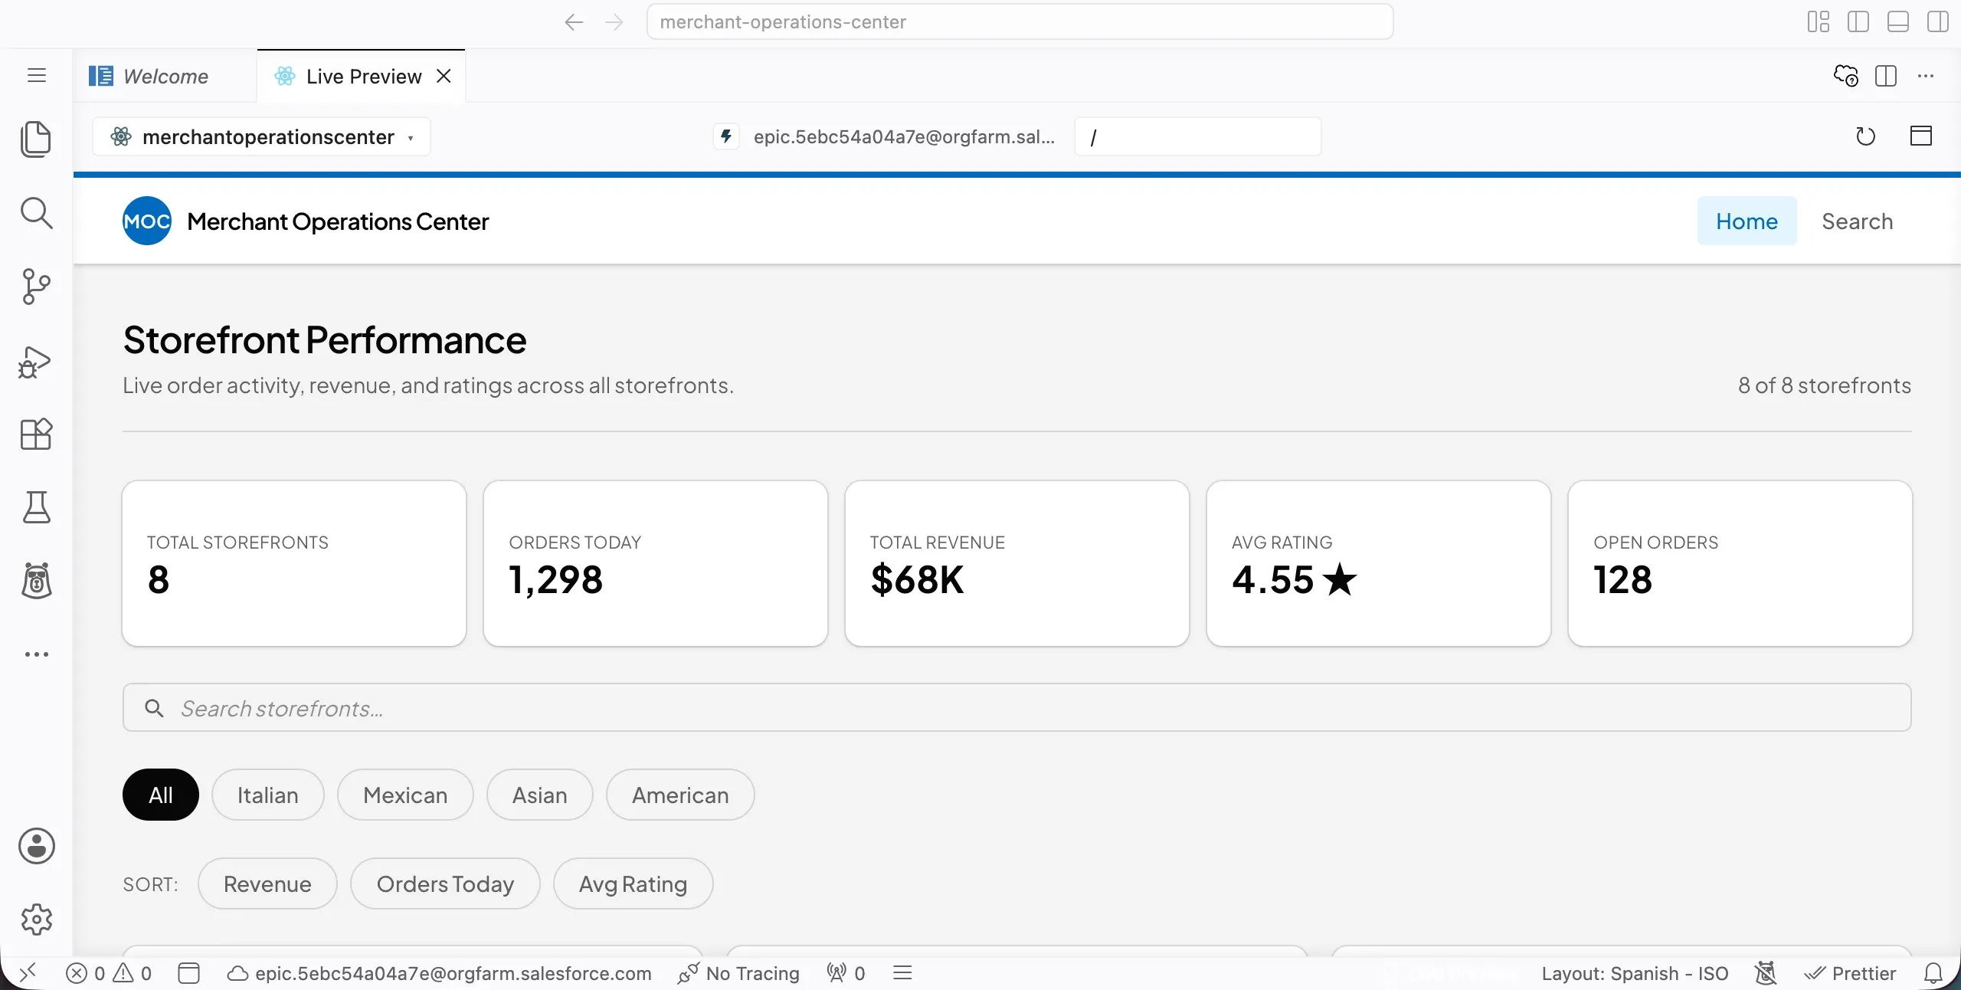
Task: Toggle the secondary side bar layout
Action: 1937,21
